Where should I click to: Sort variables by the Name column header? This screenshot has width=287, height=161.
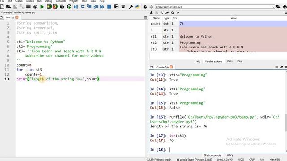tap(156, 18)
